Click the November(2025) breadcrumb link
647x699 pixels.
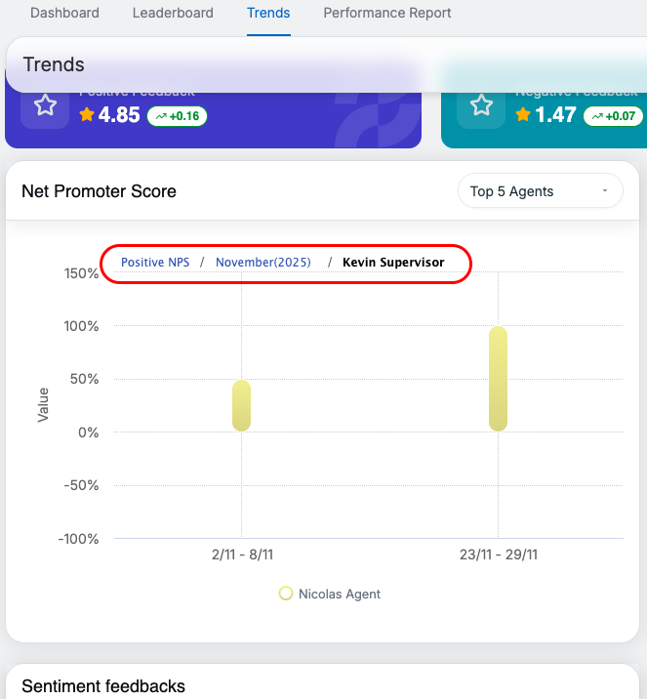263,263
